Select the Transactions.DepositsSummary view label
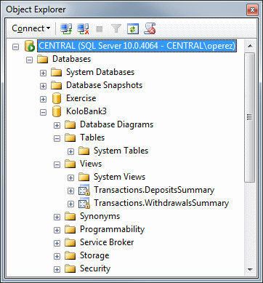The image size is (263, 283). [154, 190]
